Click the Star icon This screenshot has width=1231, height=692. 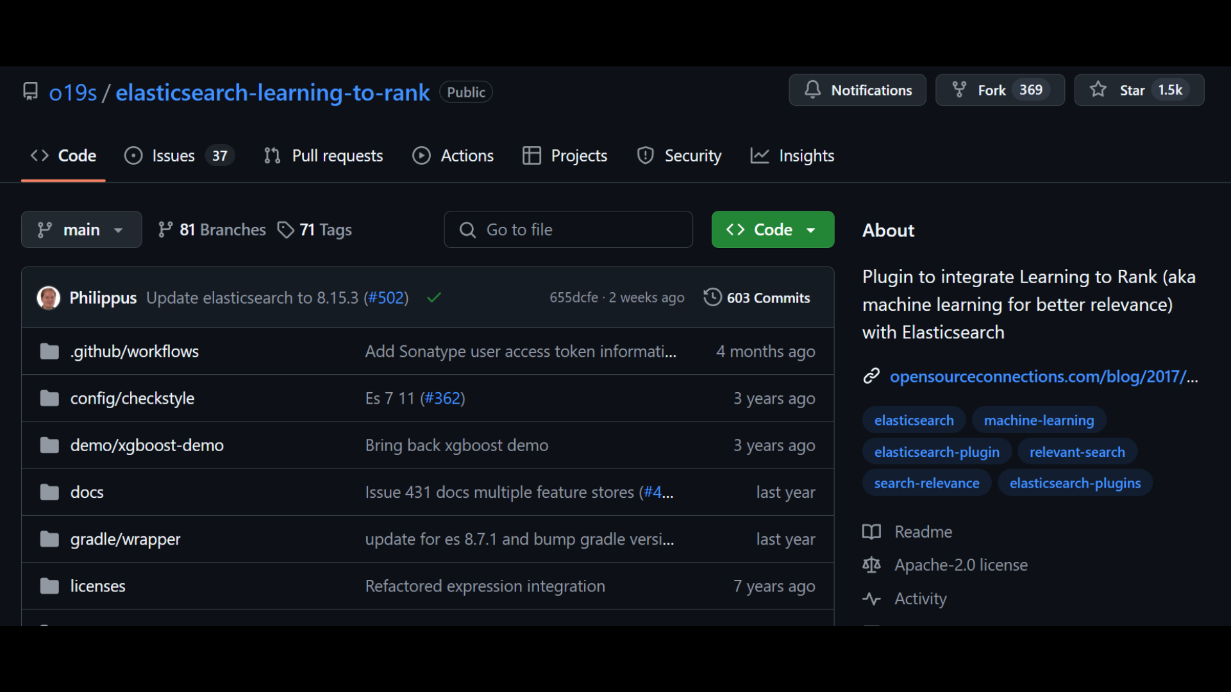(x=1098, y=90)
